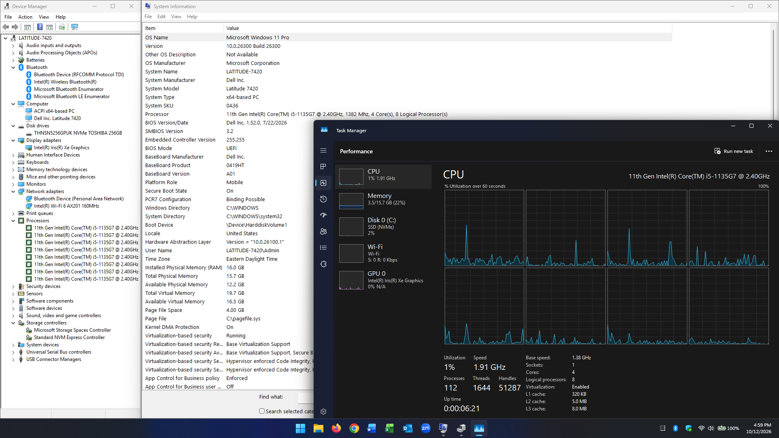Open Edit menu in System Information
Screen dimensions: 779x438
click(161, 17)
